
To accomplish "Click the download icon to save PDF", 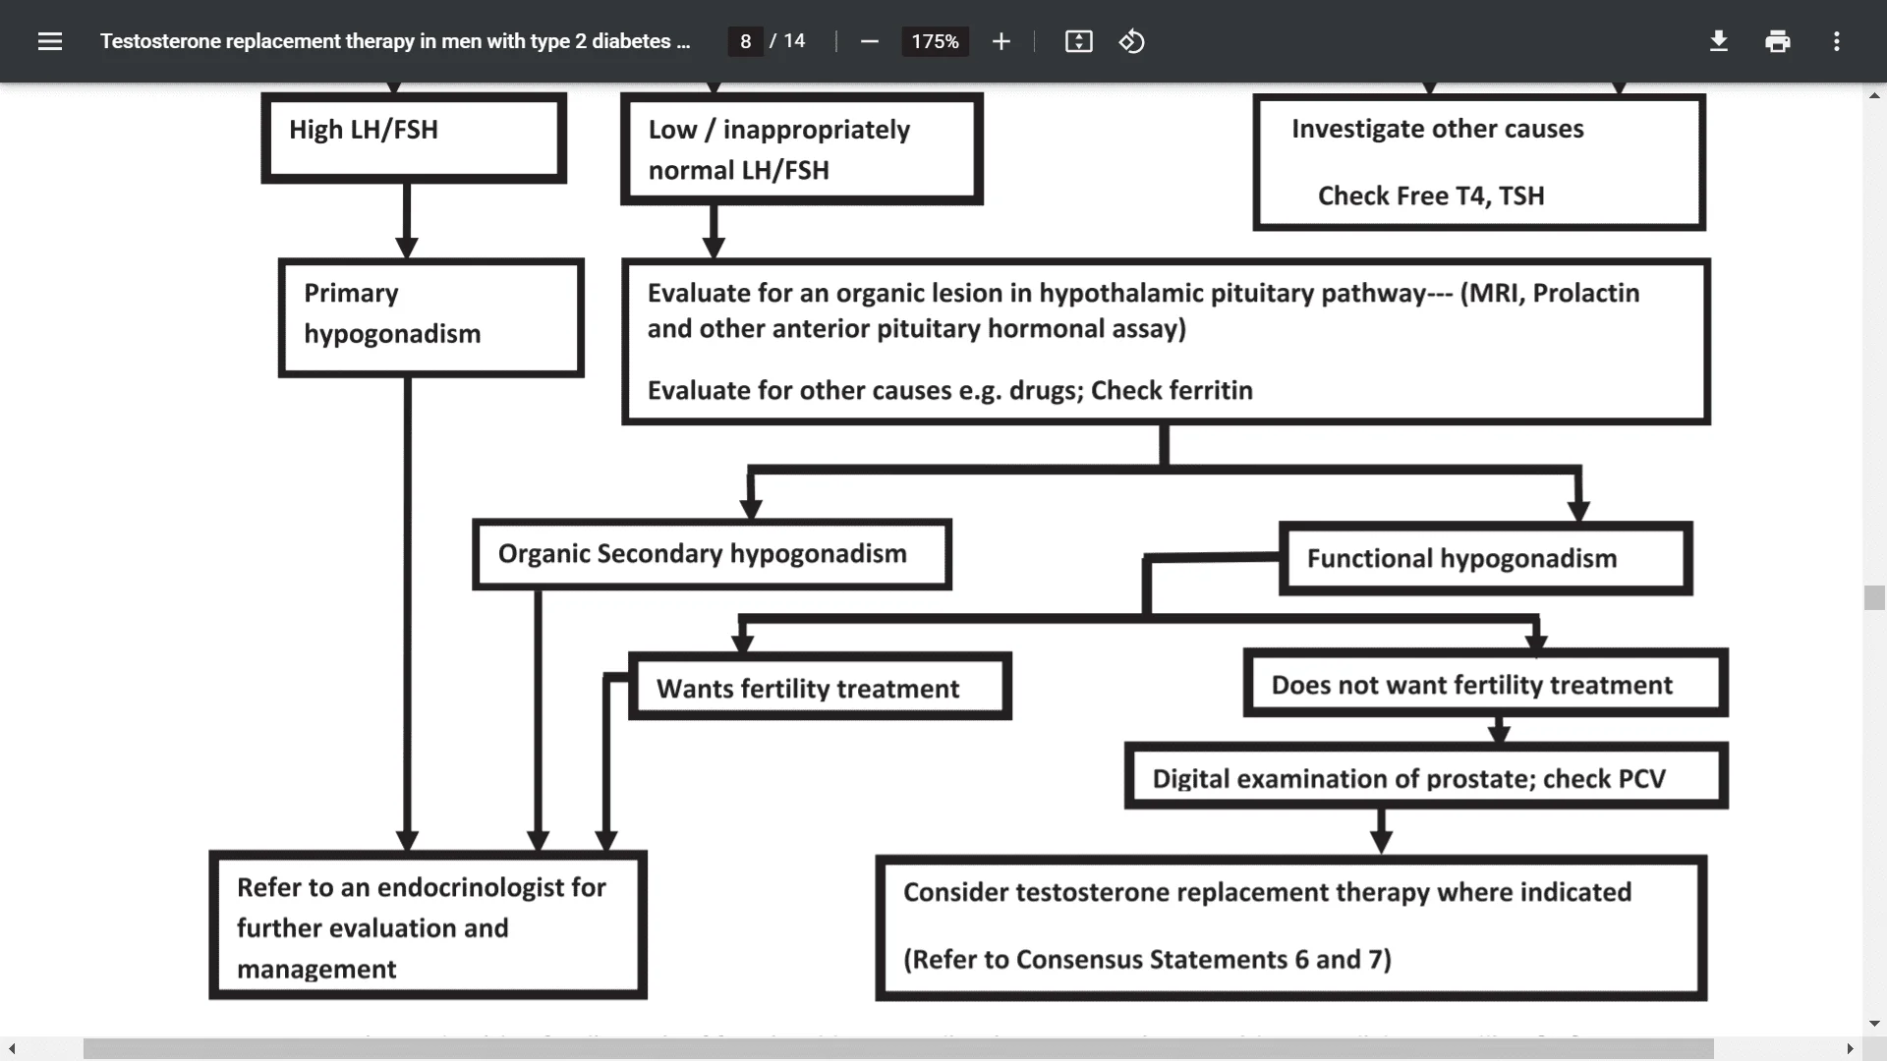I will pyautogui.click(x=1719, y=41).
